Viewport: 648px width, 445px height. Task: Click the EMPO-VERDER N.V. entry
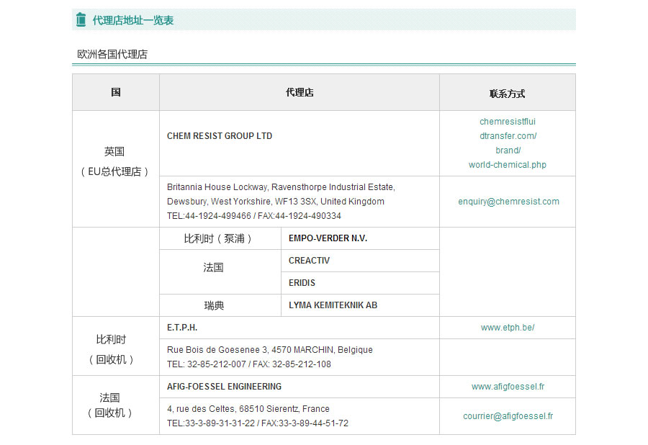[x=328, y=238]
